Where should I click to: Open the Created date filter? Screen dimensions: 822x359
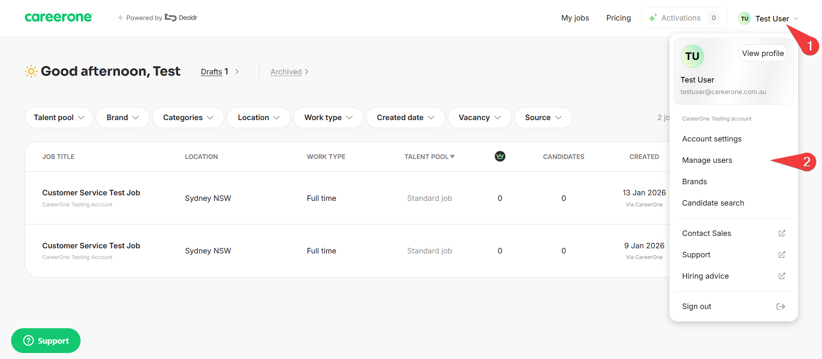click(x=406, y=118)
